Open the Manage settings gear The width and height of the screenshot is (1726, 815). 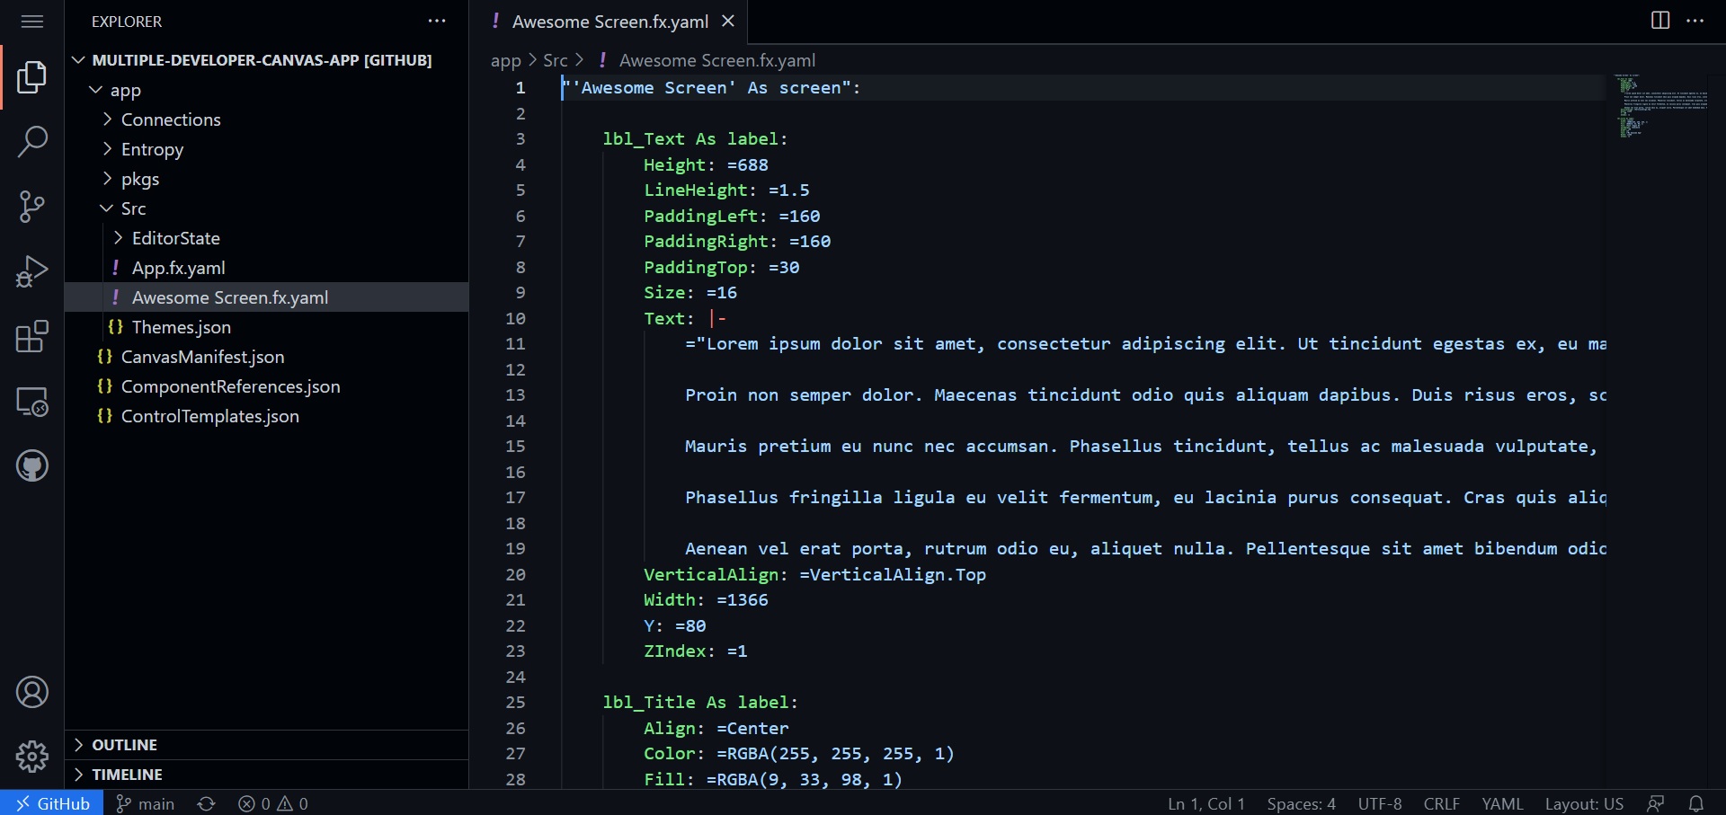coord(32,757)
